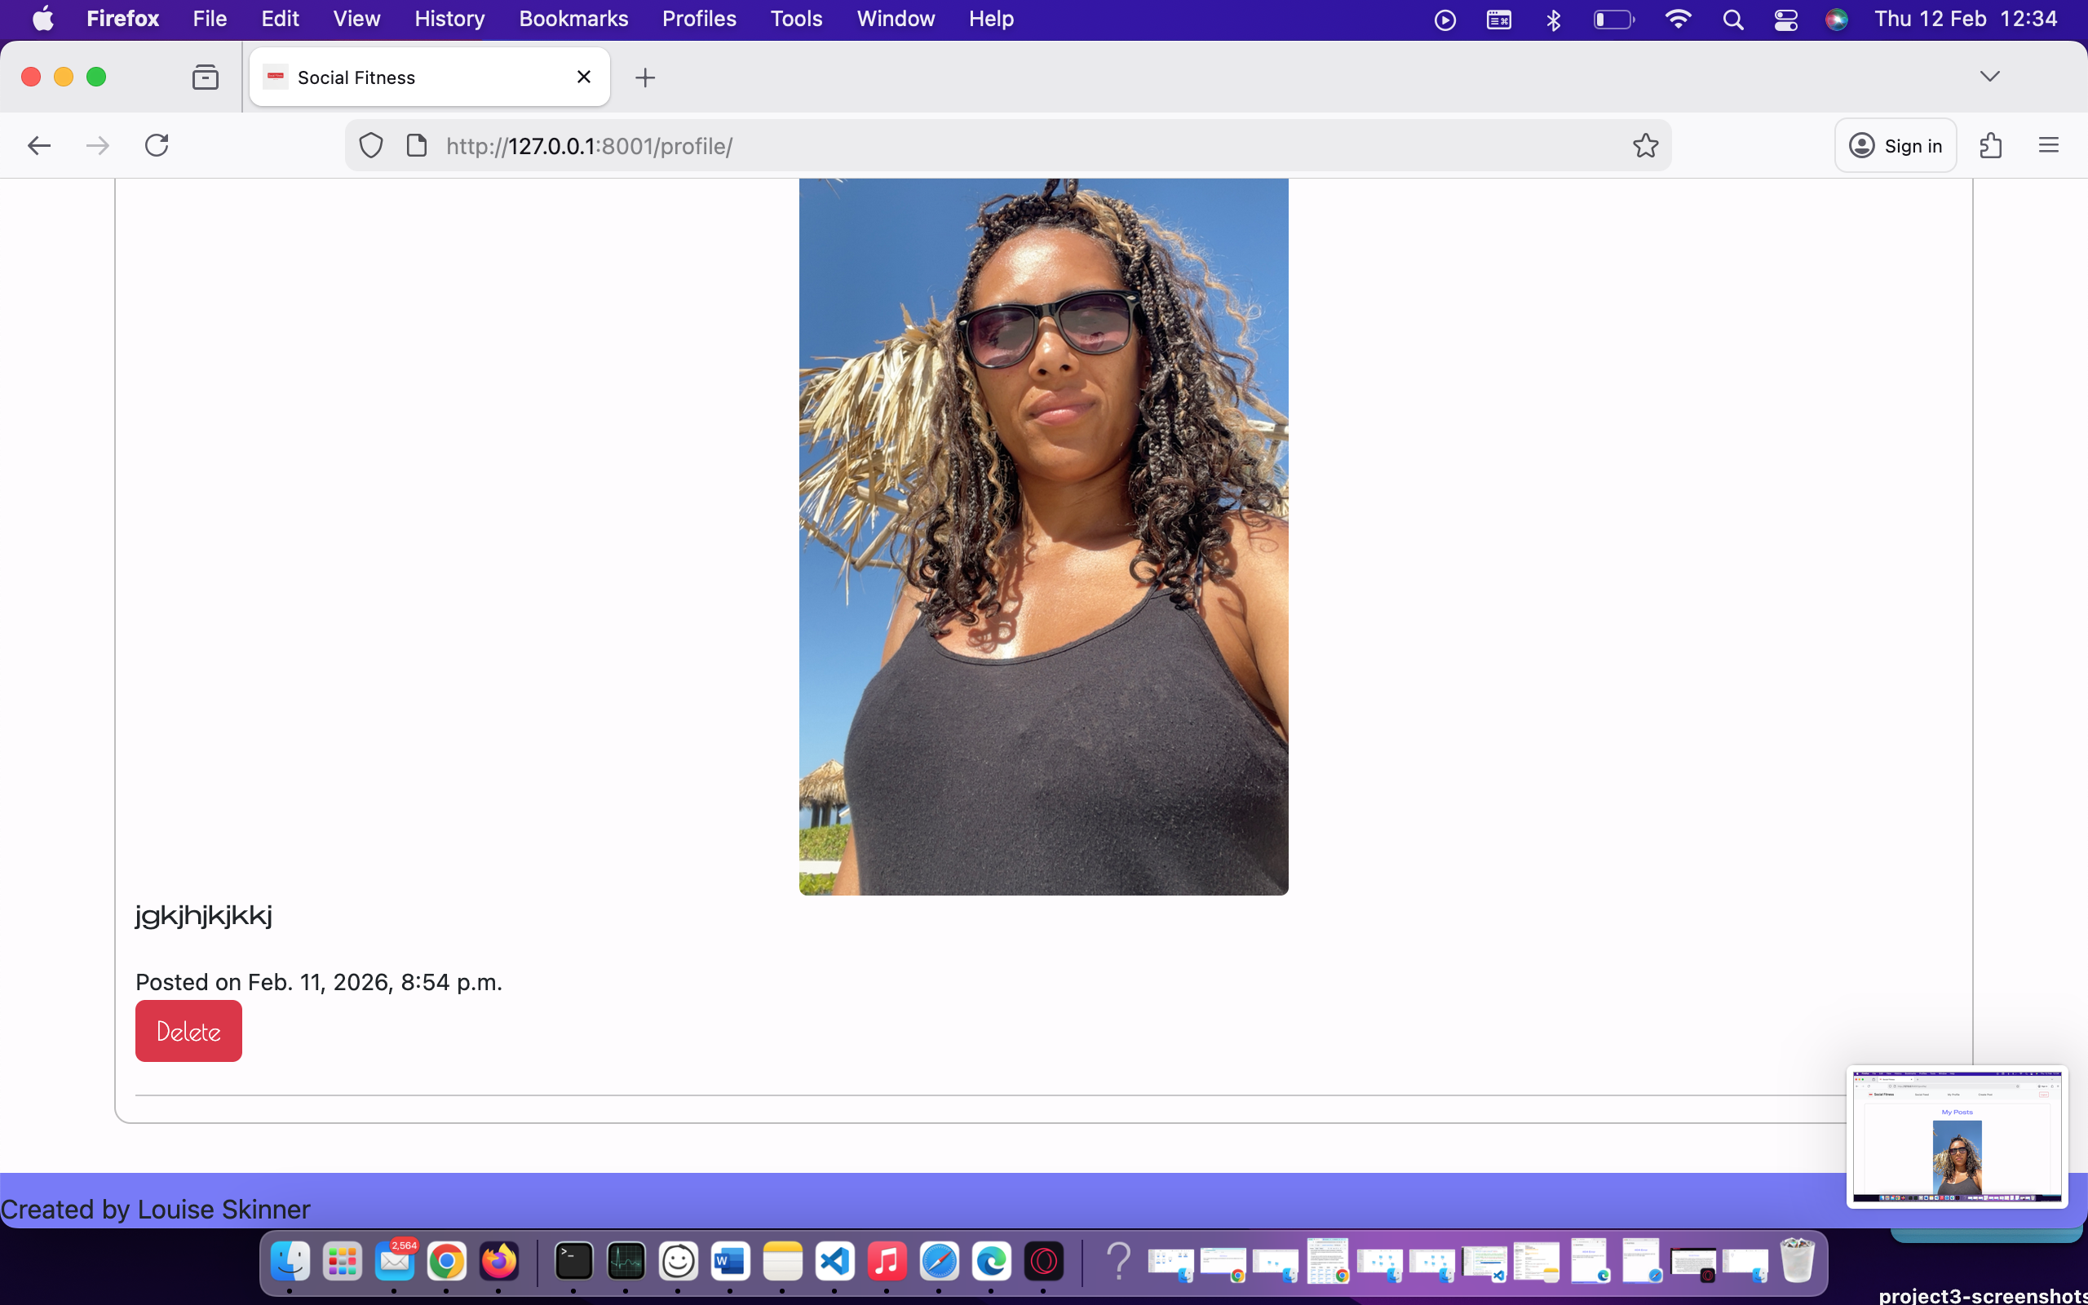The width and height of the screenshot is (2088, 1305).
Task: Toggle Bluetooth from the menu bar
Action: point(1552,19)
